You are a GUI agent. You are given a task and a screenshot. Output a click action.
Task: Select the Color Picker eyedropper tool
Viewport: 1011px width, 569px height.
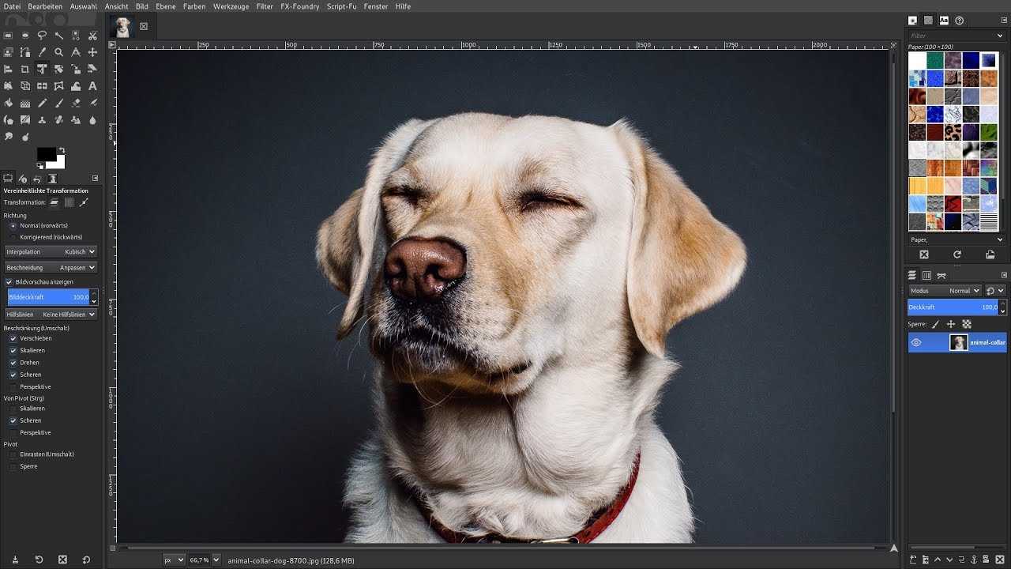(42, 52)
